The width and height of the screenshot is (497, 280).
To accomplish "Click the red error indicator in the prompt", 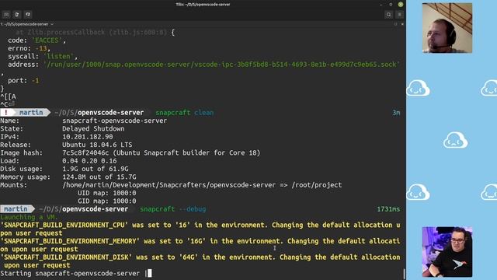I will [6, 113].
